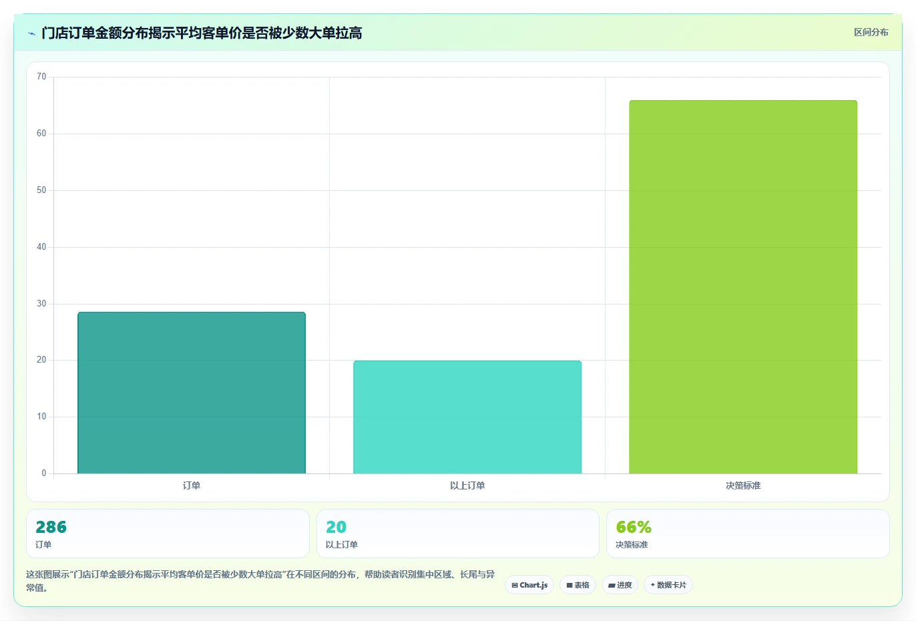This screenshot has width=916, height=621.
Task: Click the 区间分布 label in header
Action: (871, 32)
